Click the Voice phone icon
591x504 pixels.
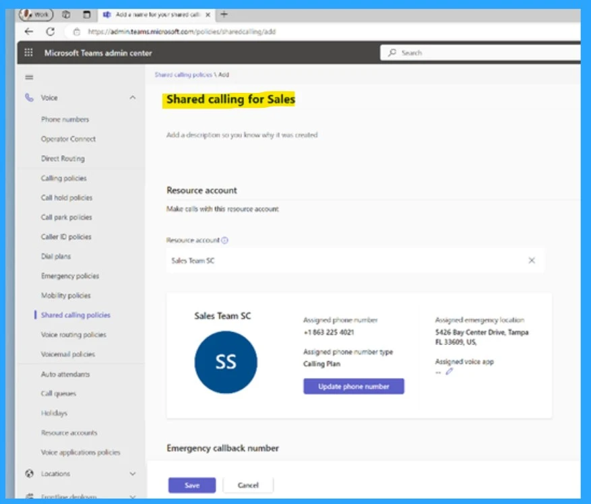click(29, 98)
